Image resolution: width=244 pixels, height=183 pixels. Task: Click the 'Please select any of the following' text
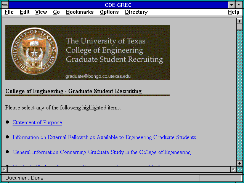tap(63, 108)
